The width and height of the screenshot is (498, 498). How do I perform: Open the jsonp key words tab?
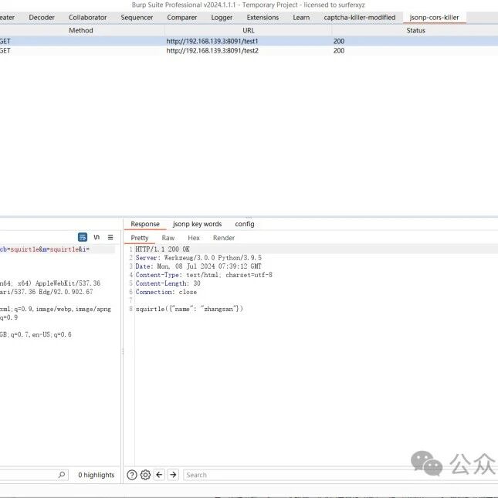(x=197, y=224)
